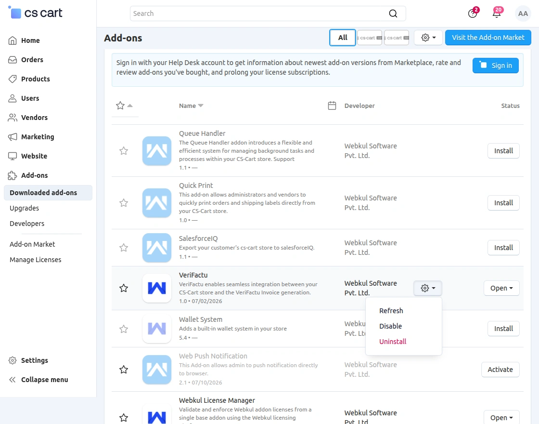The image size is (539, 424).
Task: Toggle favorite star for Web Push Notification
Action: click(x=124, y=370)
